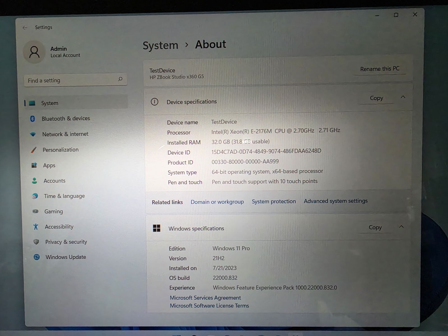The width and height of the screenshot is (448, 336).
Task: Click the Personalization paintbrush icon
Action: click(34, 150)
